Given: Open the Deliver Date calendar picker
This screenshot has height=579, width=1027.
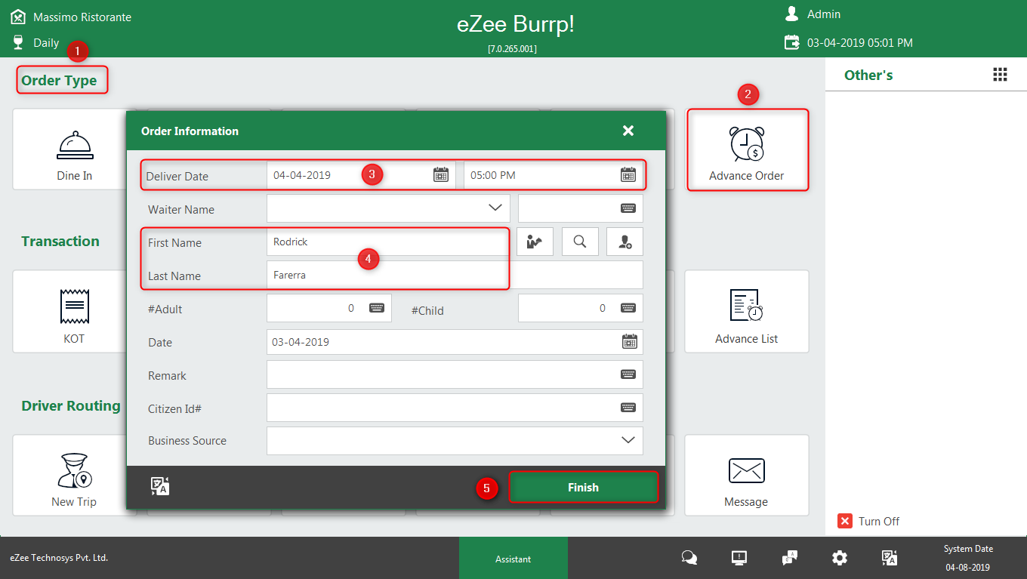Looking at the screenshot, I should [441, 175].
